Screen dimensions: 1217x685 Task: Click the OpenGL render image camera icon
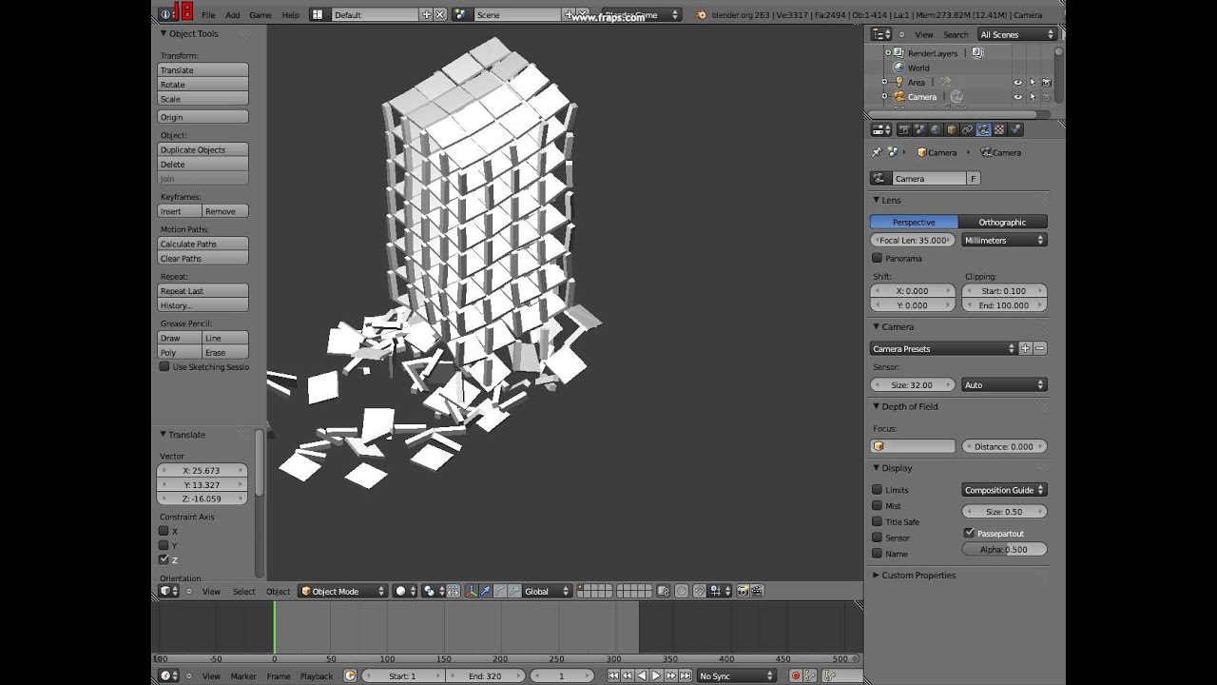(743, 591)
